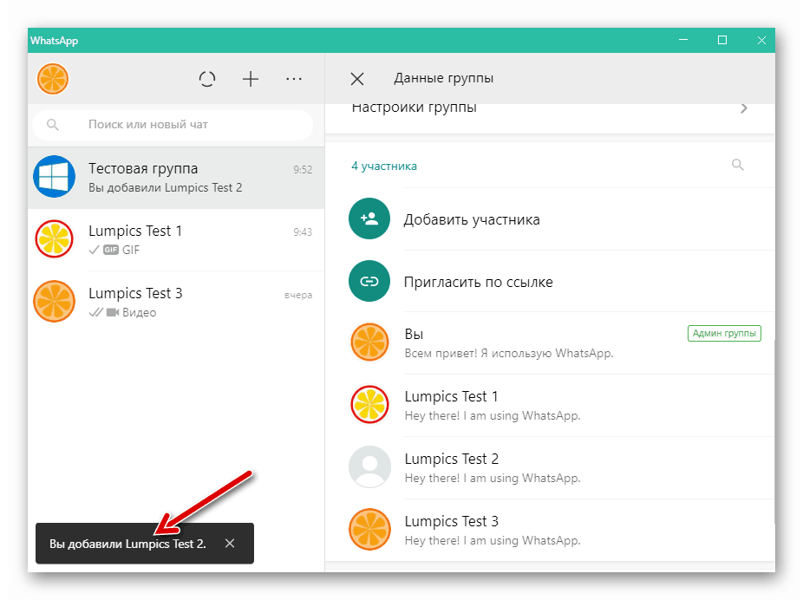Click the Админ группы badge
The image size is (803, 600).
(x=724, y=333)
